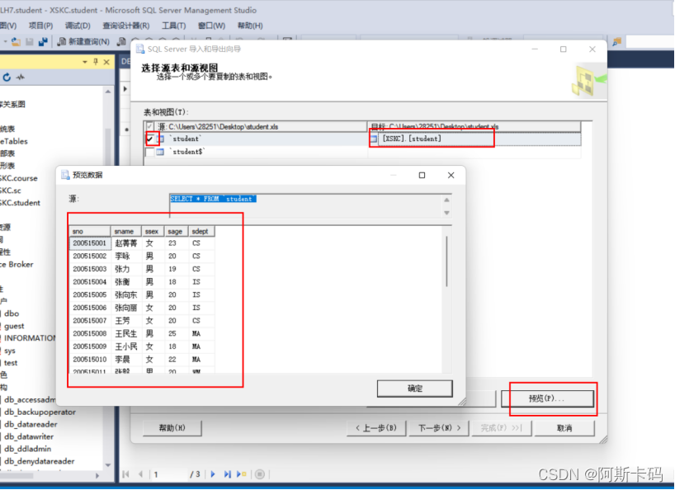
Task: Open the 工具(T) menu
Action: pyautogui.click(x=173, y=26)
